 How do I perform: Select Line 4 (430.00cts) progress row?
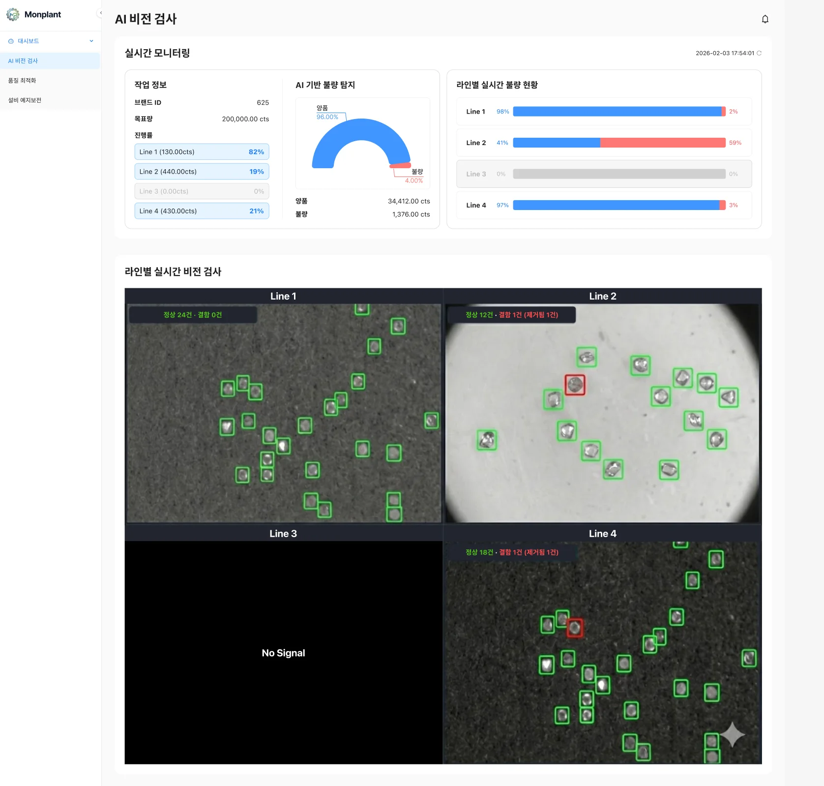pos(202,211)
